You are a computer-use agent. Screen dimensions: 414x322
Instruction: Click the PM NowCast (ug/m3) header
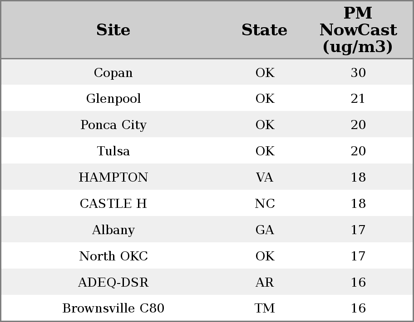[358, 30]
